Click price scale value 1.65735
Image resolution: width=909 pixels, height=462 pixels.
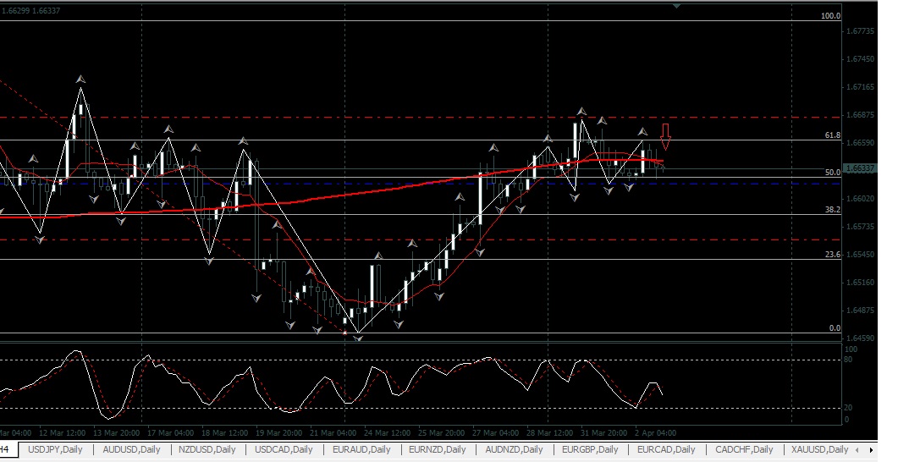coord(860,226)
